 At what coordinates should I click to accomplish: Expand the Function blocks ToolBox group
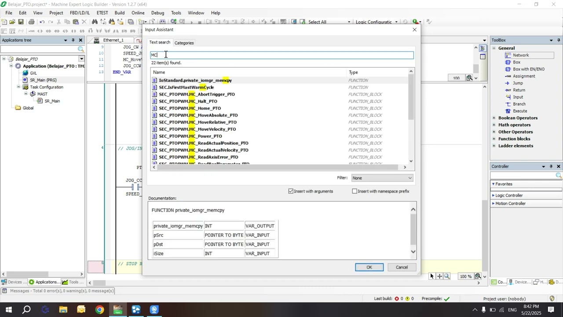tap(494, 139)
